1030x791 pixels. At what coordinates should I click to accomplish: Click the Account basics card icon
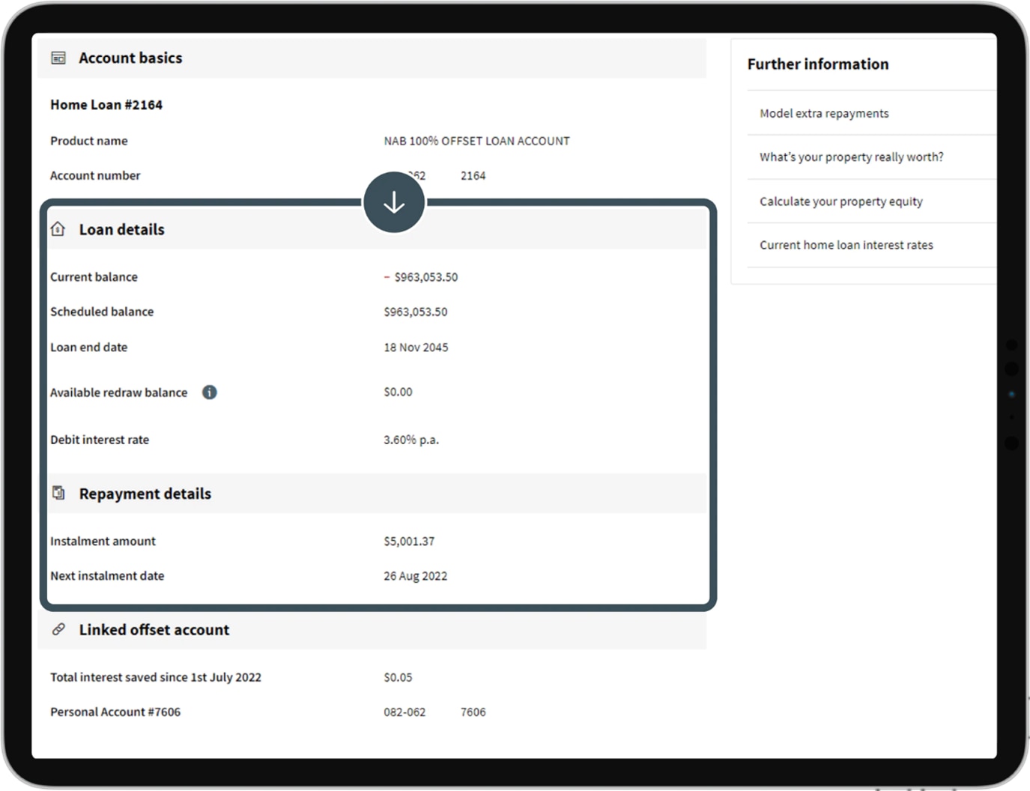(58, 58)
